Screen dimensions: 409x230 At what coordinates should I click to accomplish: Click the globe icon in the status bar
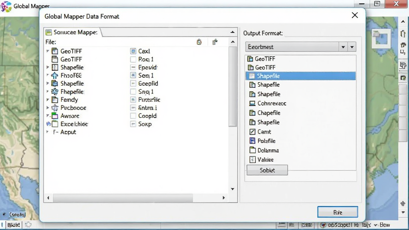(323, 225)
